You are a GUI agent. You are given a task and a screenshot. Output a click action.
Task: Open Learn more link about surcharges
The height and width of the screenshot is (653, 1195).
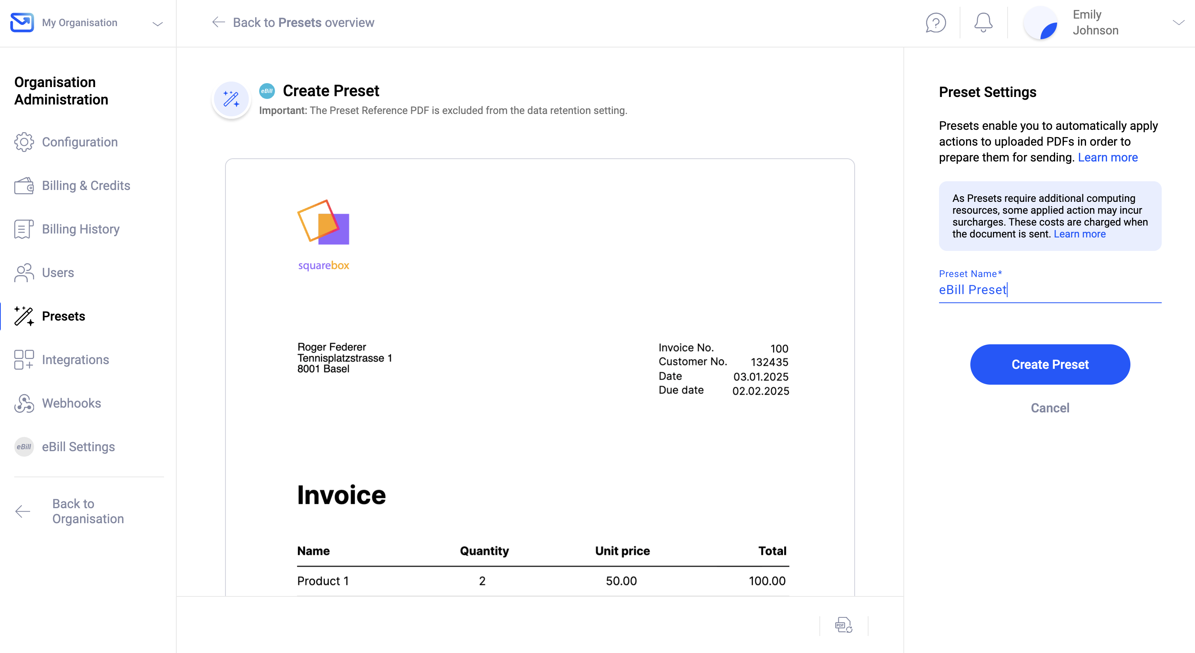[1079, 234]
